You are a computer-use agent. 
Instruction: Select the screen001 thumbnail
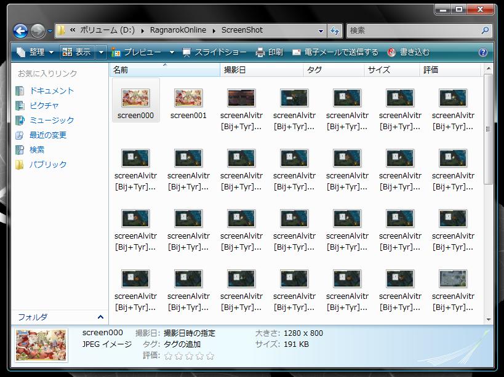(x=188, y=98)
